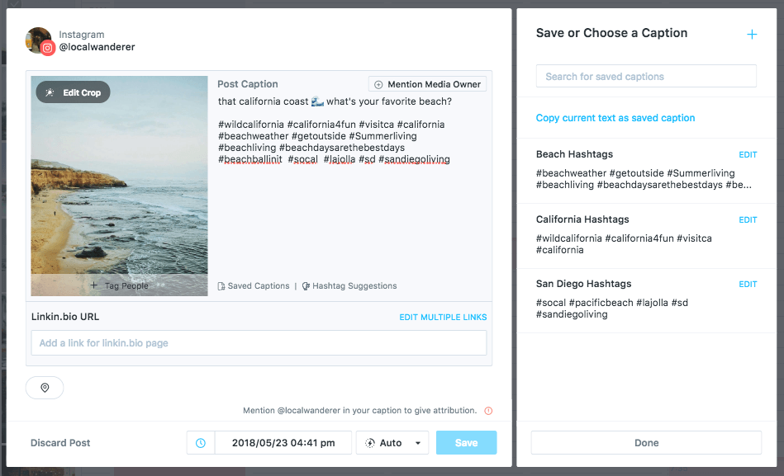Click Mention Media Owner button
Viewport: 784px width, 476px height.
pos(427,84)
